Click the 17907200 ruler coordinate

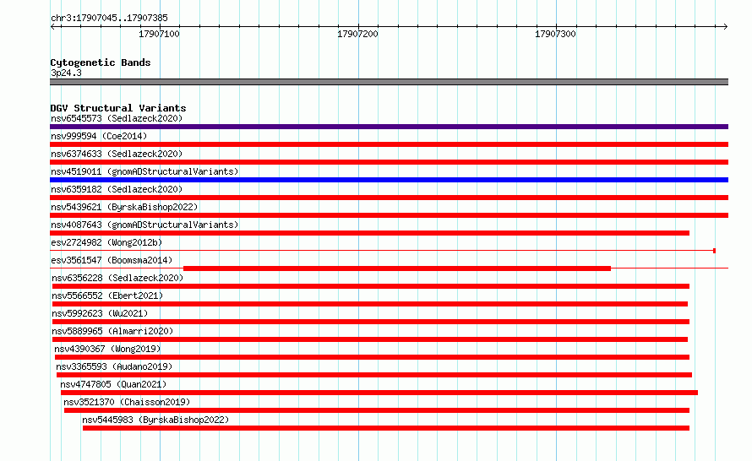coord(357,34)
